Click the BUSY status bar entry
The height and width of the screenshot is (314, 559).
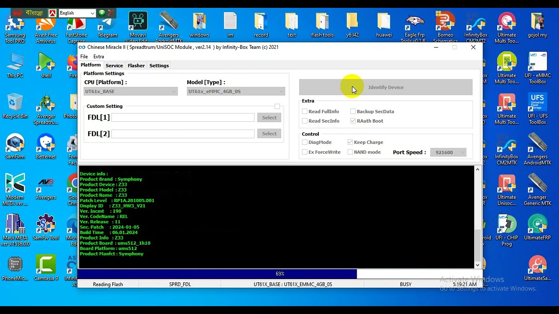click(x=406, y=284)
